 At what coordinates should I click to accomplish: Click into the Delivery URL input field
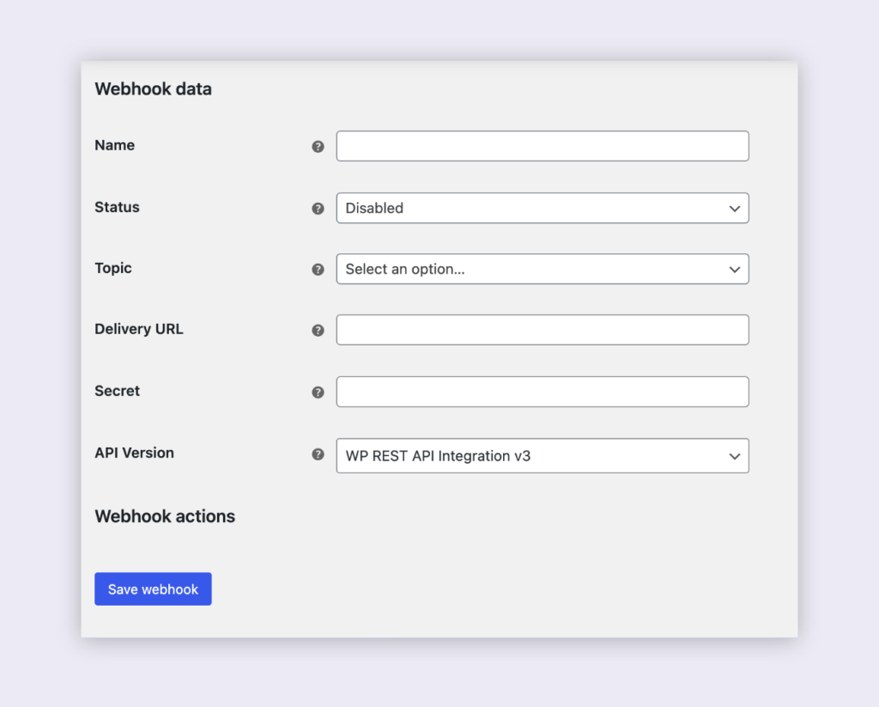point(543,330)
